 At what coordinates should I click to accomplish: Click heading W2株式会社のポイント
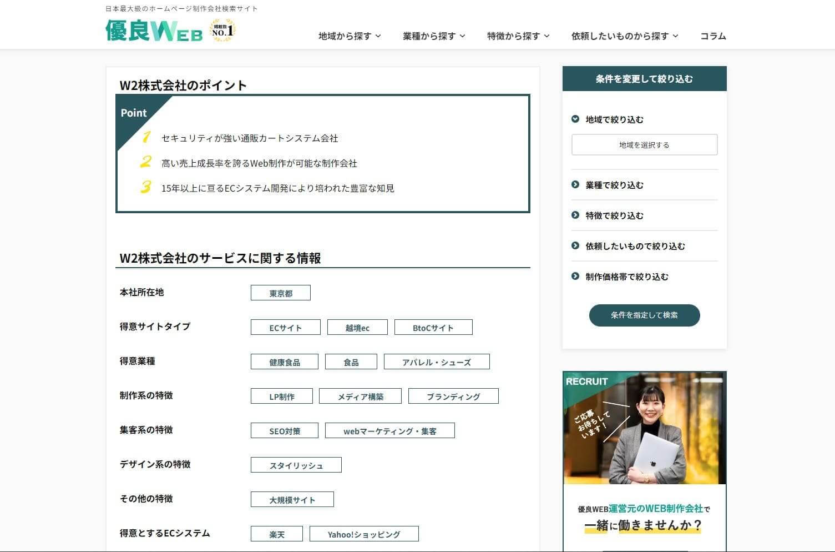[x=183, y=85]
